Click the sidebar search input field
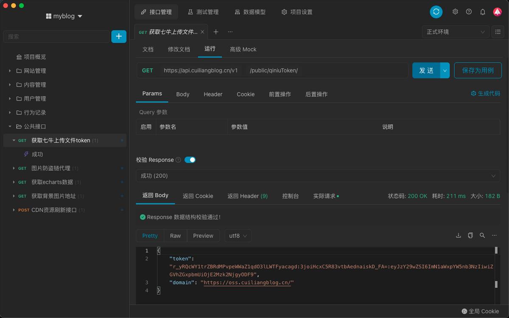The image size is (509, 318). coord(55,36)
